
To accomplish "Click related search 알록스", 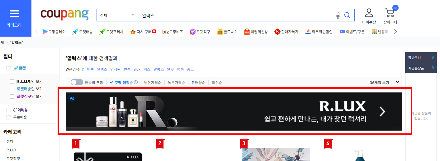I will coord(159,69).
